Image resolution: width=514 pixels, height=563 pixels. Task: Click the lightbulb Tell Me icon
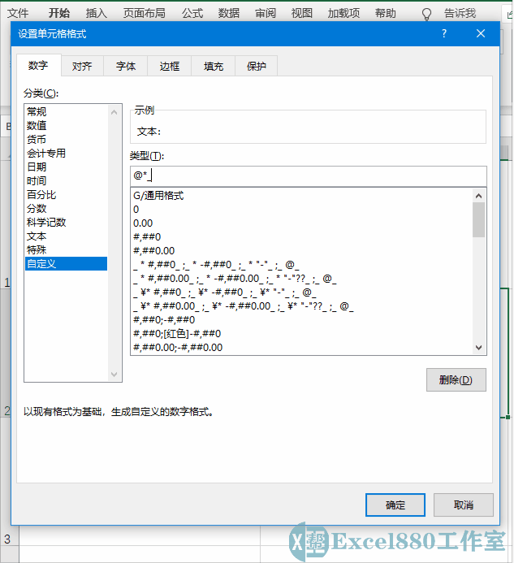point(426,14)
